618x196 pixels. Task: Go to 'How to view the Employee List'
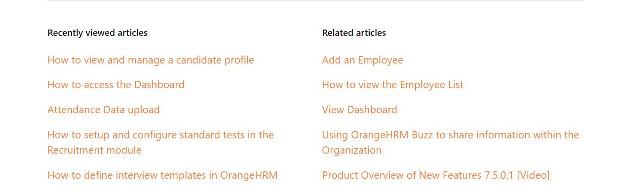pos(392,85)
